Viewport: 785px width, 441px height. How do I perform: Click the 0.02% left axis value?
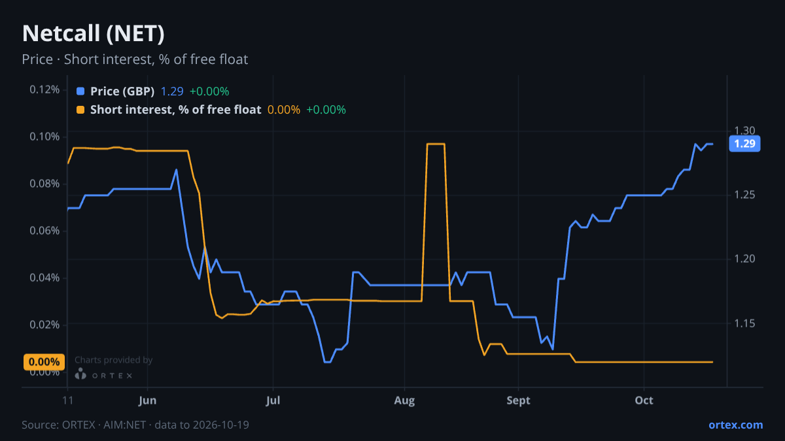click(44, 325)
